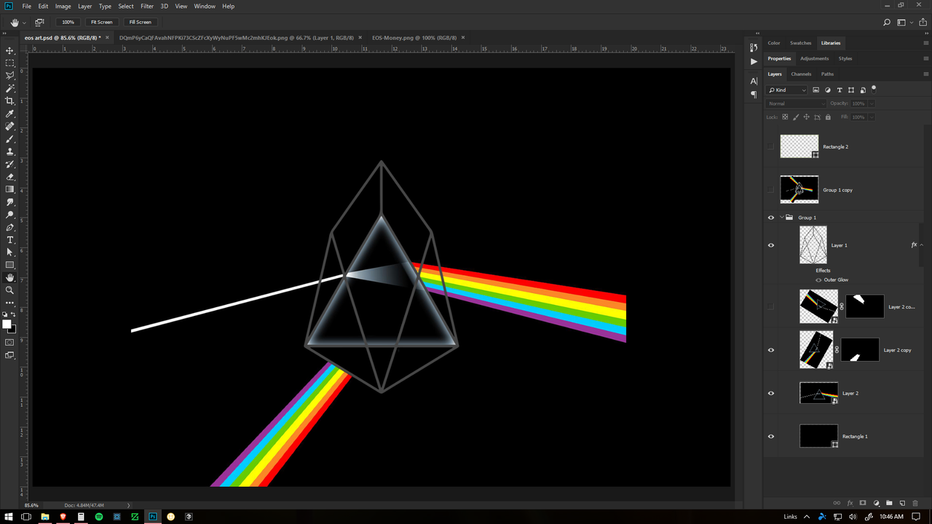This screenshot has height=524, width=932.
Task: Select the Crop tool
Action: click(9, 100)
